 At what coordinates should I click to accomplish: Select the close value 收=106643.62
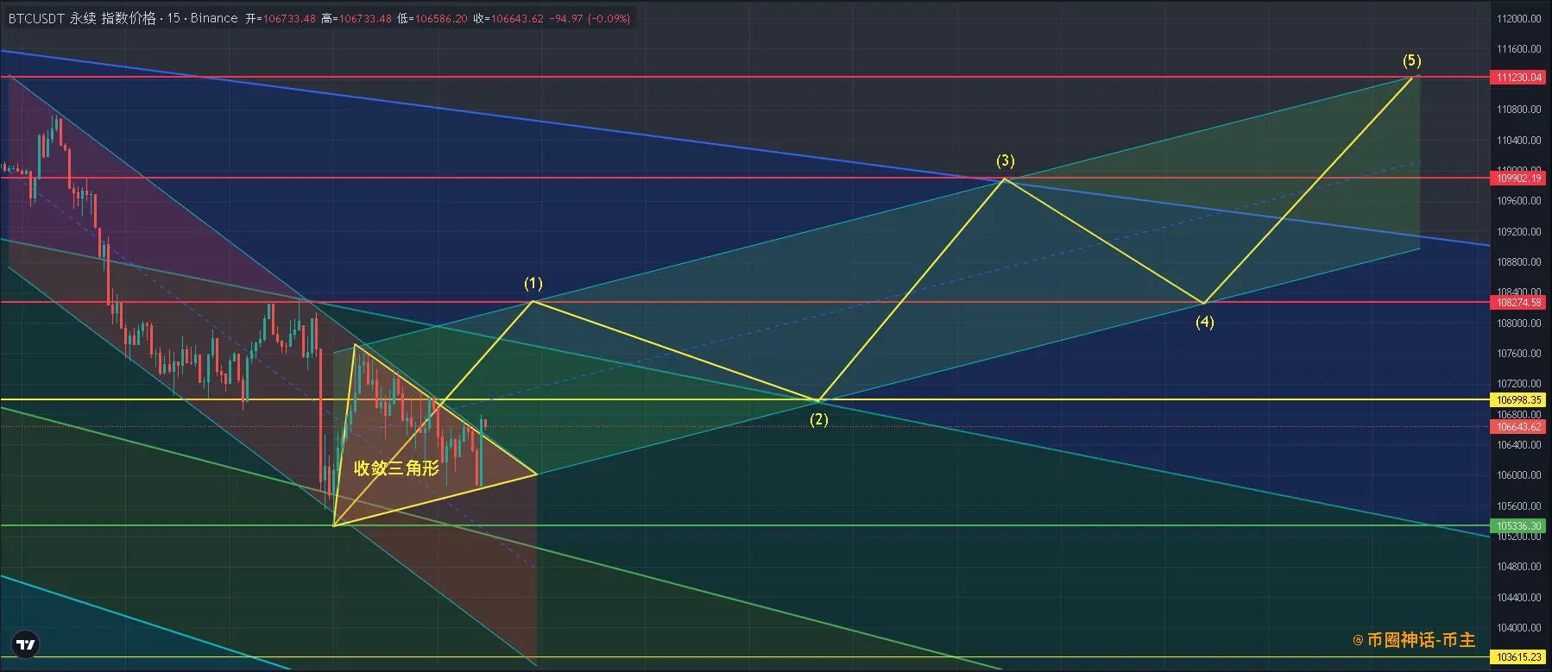click(x=508, y=18)
